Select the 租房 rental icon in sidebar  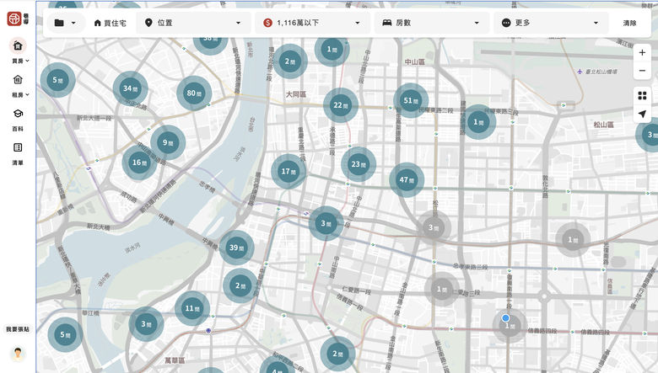tap(18, 79)
